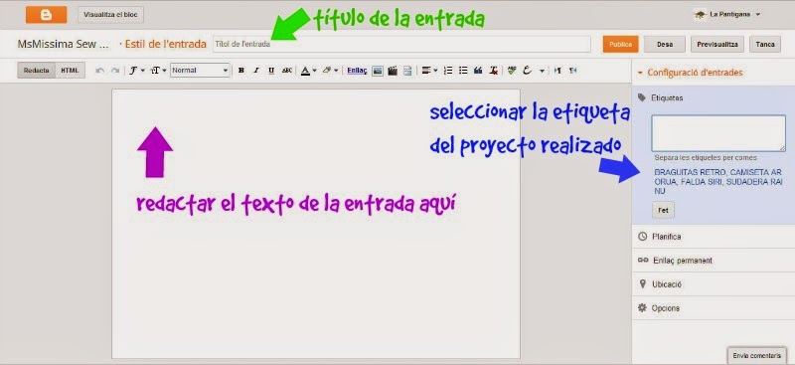Create a bulleted list

pyautogui.click(x=463, y=71)
